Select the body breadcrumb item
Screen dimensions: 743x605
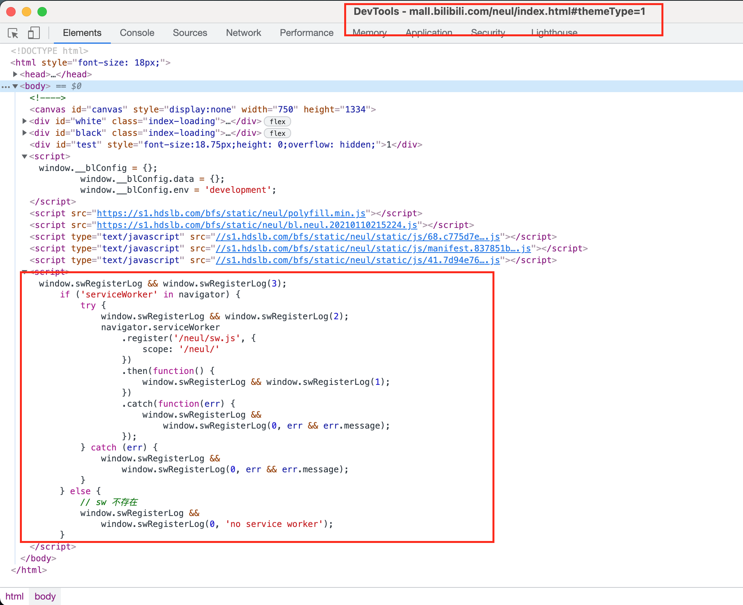pyautogui.click(x=45, y=596)
